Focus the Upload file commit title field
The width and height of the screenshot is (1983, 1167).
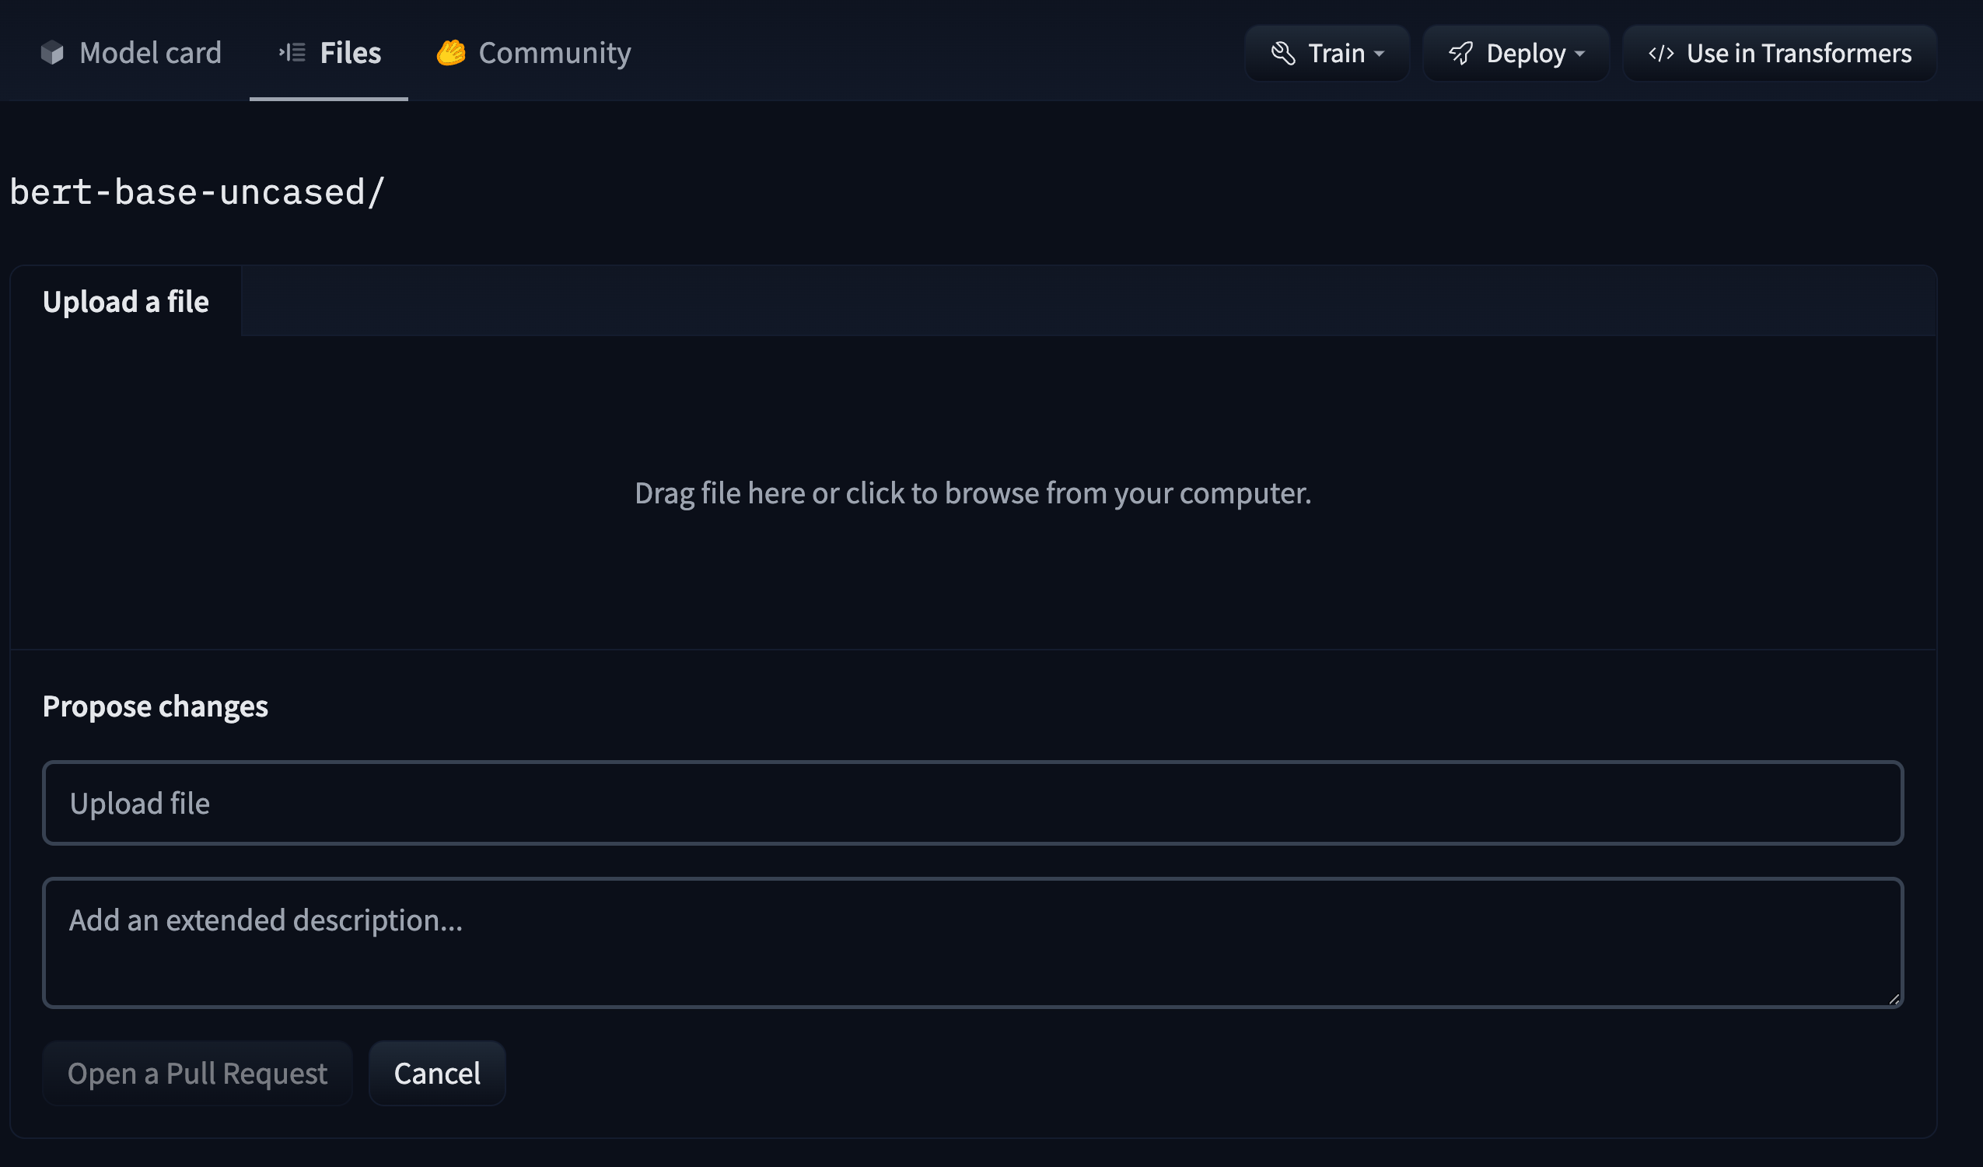(x=973, y=803)
